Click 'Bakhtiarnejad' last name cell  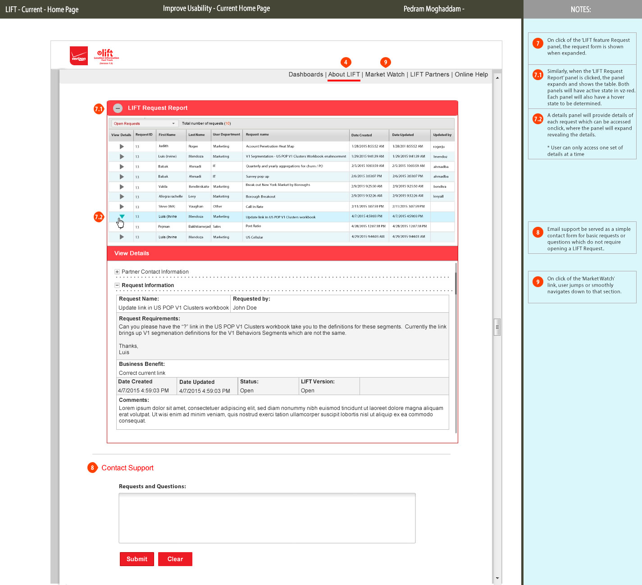tap(199, 227)
